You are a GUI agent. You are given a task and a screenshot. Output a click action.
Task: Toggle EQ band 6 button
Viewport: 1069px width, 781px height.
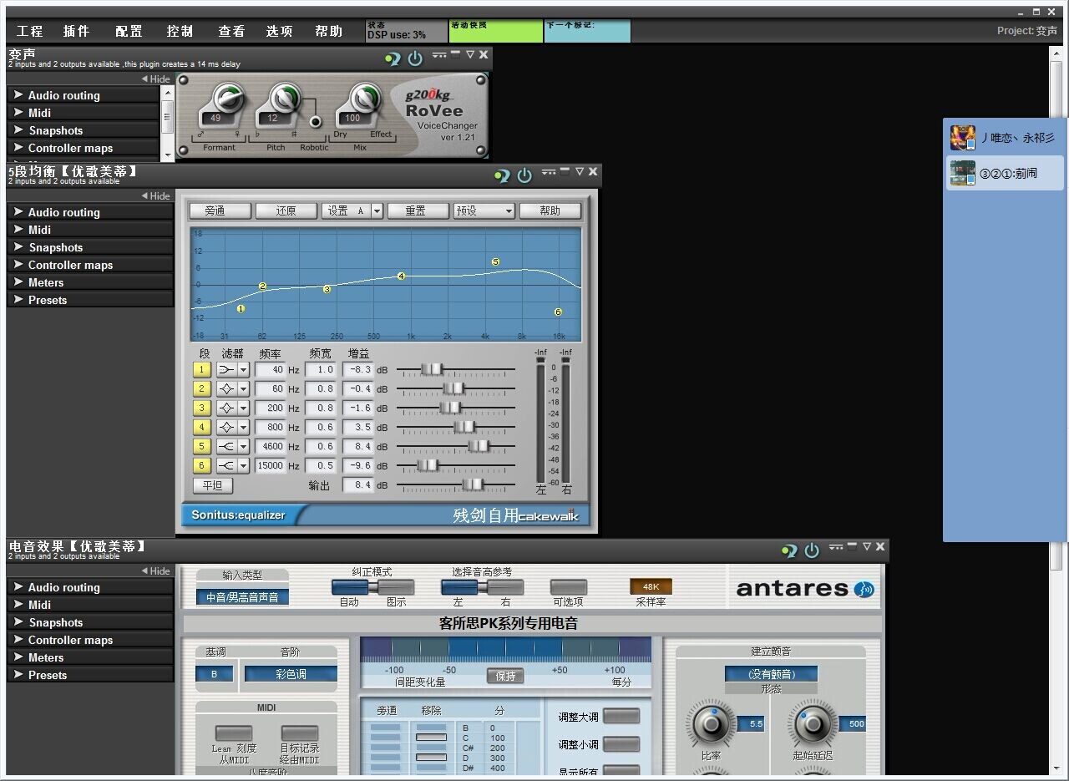point(201,465)
